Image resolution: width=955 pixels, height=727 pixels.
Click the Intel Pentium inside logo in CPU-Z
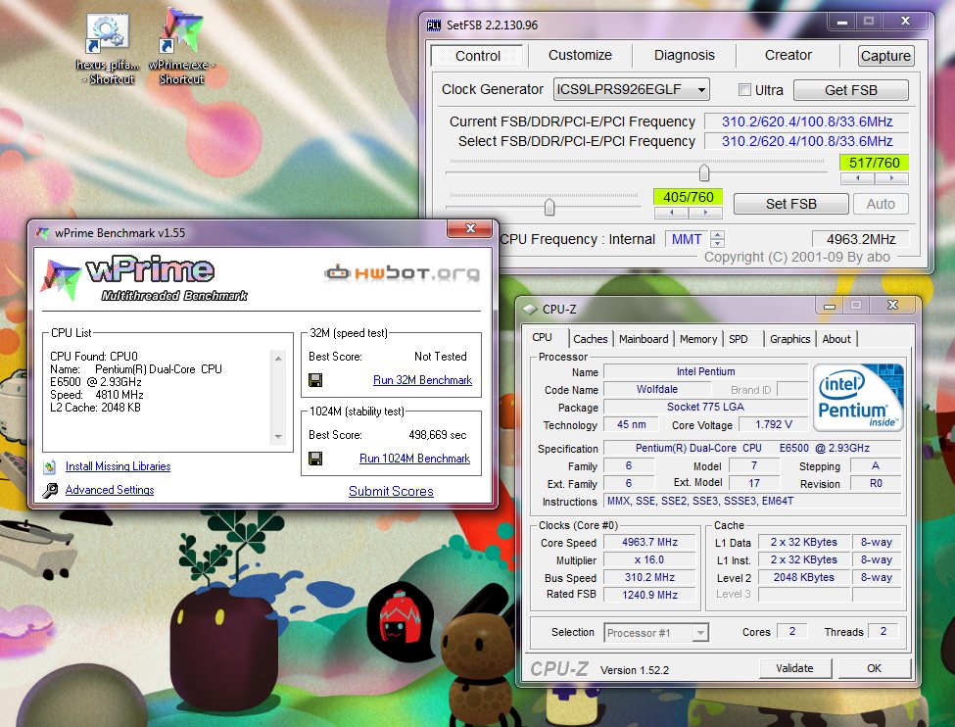[x=858, y=398]
